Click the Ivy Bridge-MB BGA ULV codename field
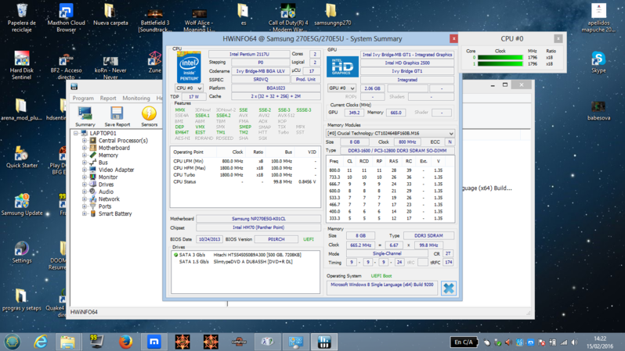The image size is (625, 351). (x=260, y=71)
